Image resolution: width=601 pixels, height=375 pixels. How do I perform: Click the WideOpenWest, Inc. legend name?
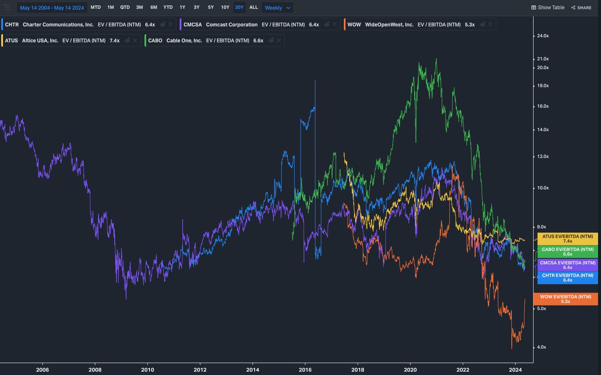tap(389, 25)
